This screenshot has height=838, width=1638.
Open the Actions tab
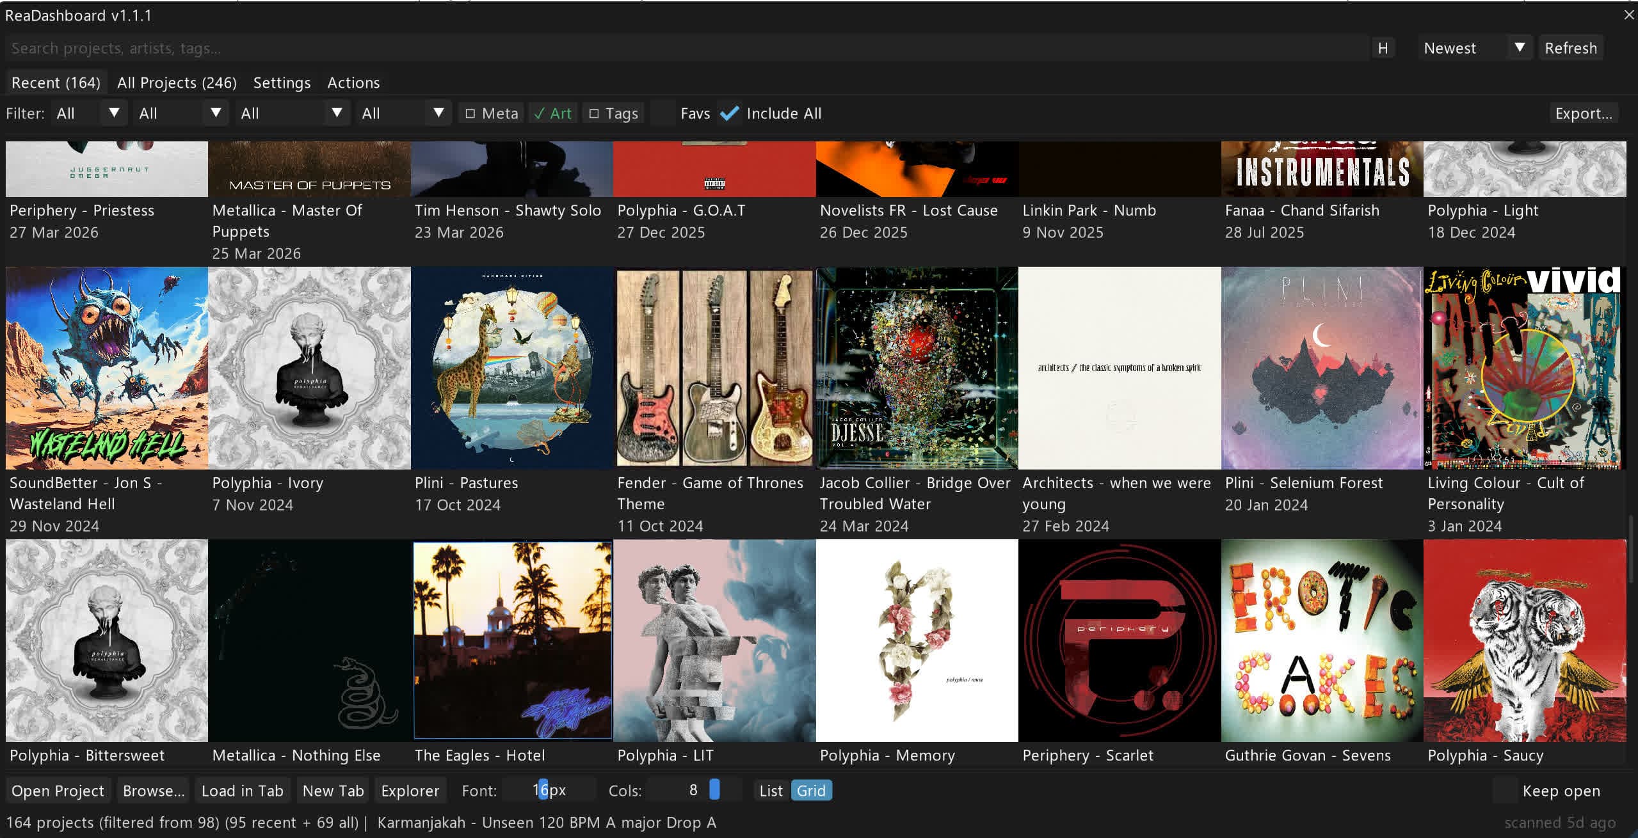pyautogui.click(x=353, y=83)
